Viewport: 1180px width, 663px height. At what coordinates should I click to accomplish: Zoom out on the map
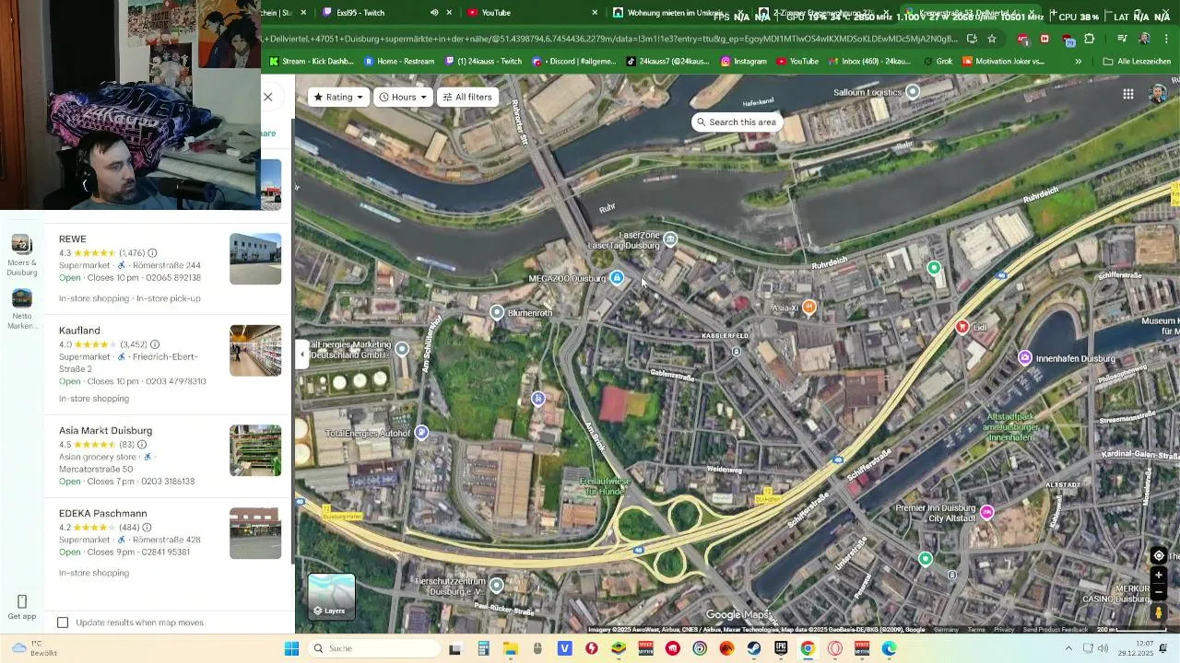[1159, 590]
